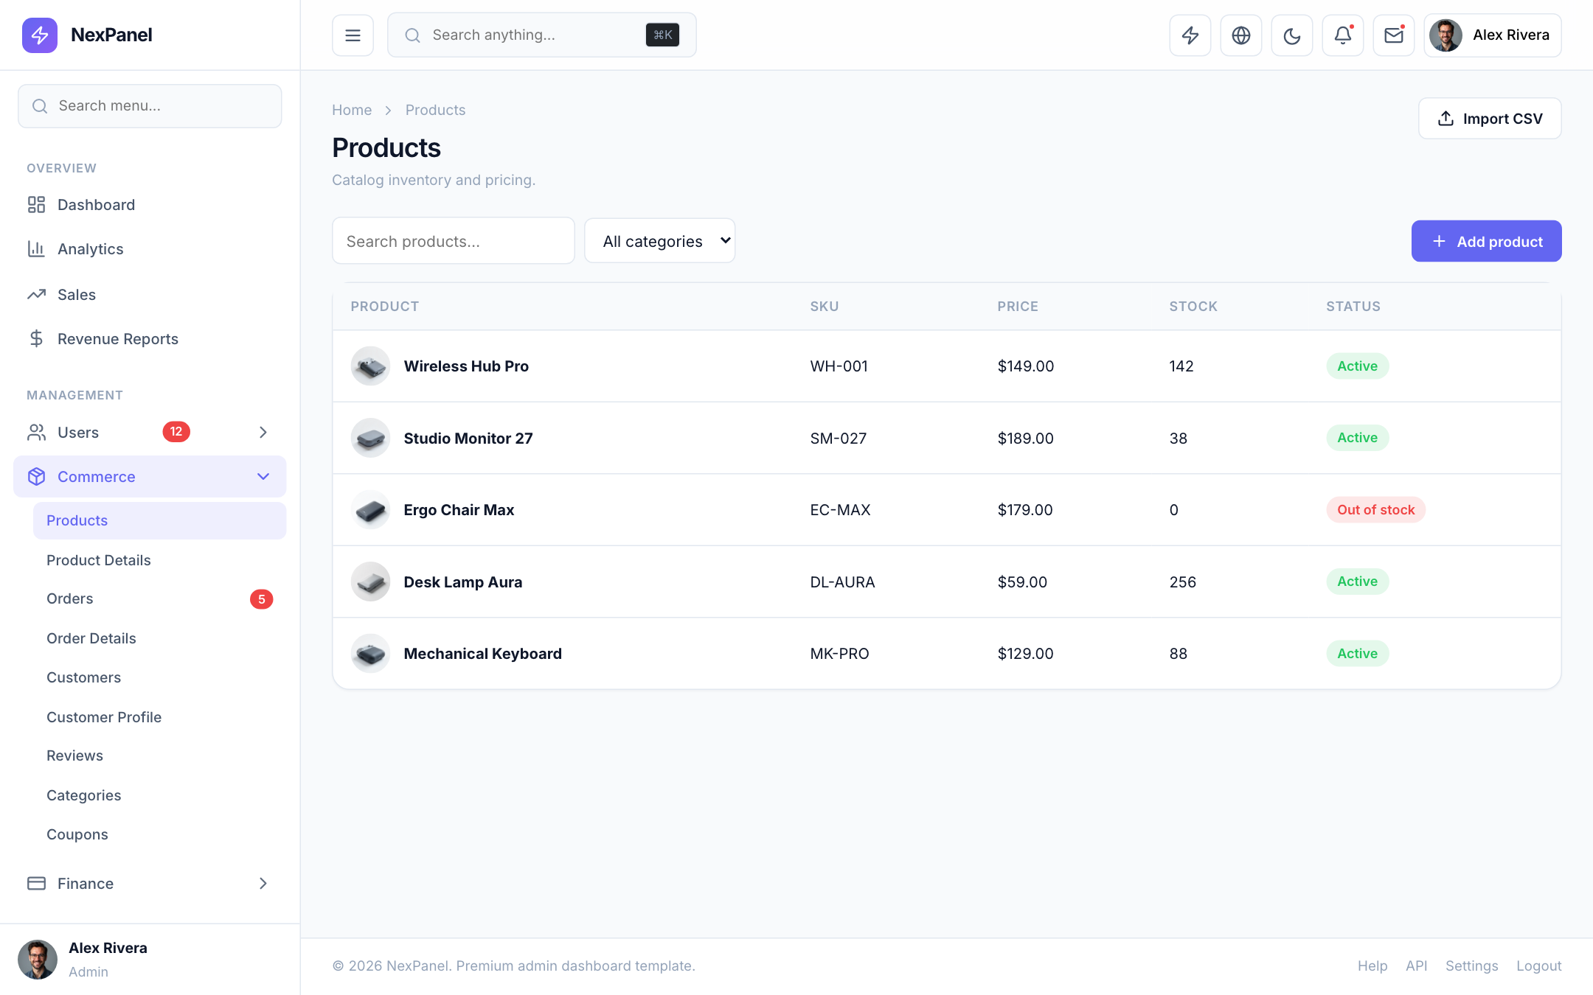Screen dimensions: 1593x995
Task: Click the Ergo Chair Max product thumbnail
Action: (370, 509)
